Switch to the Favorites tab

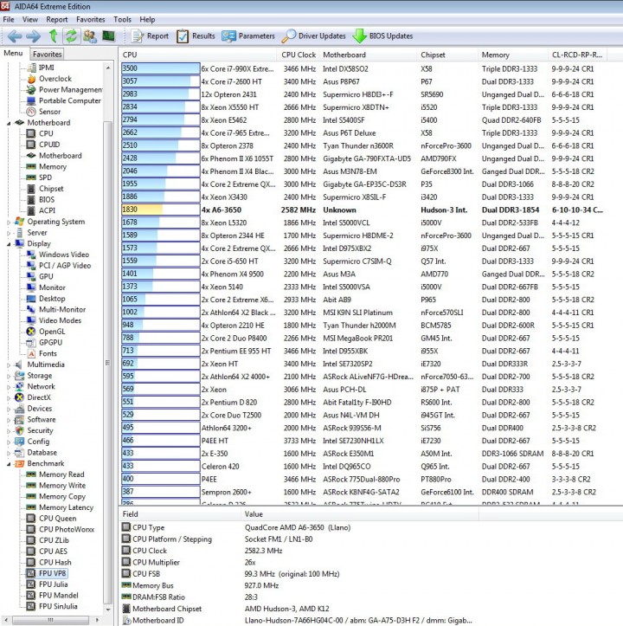click(x=47, y=54)
